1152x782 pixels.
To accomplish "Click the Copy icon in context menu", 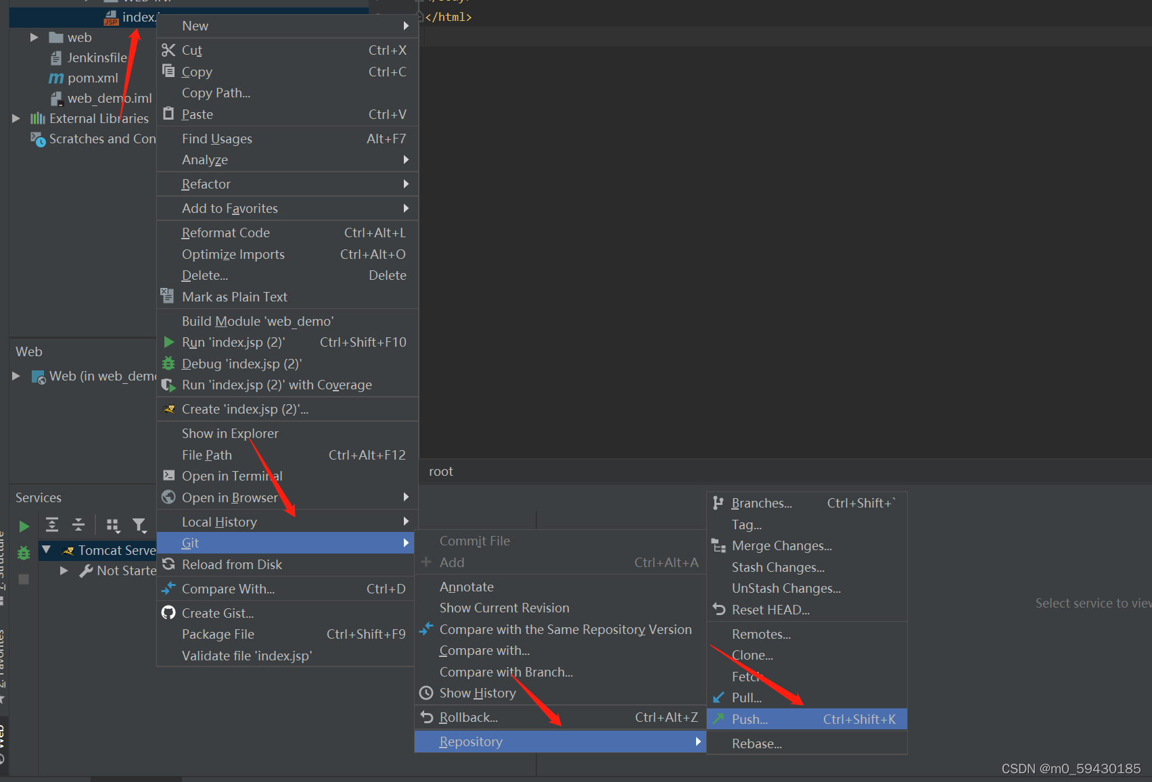I will (x=168, y=71).
